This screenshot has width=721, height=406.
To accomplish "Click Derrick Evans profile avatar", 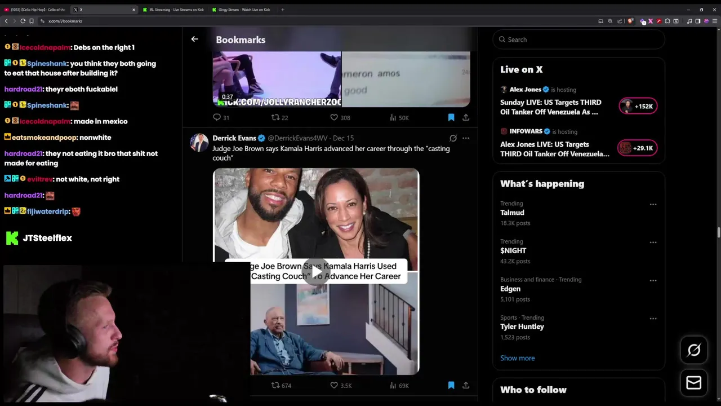I will 199,143.
